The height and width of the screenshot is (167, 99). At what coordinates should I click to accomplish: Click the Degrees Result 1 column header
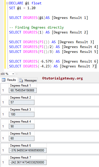(x=23, y=86)
